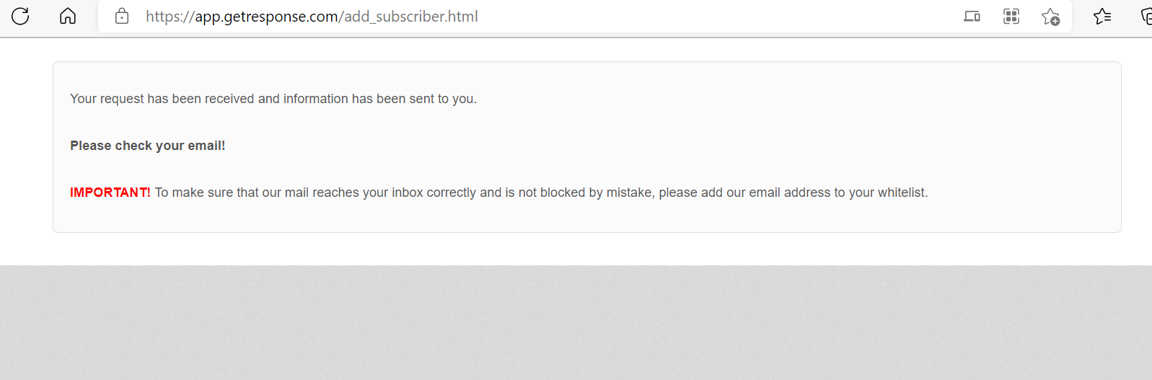Reload the page with the refresh icon
This screenshot has height=380, width=1152.
(20, 16)
